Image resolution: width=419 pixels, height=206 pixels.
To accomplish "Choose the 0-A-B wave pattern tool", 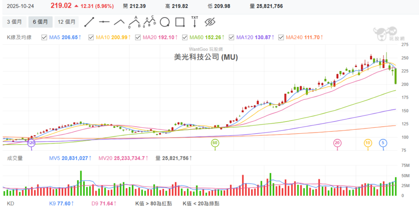I will tap(134, 21).
